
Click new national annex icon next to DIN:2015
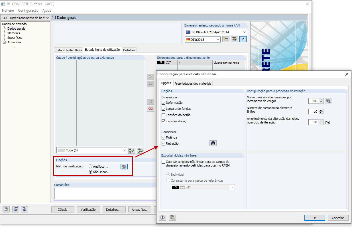coord(226,39)
